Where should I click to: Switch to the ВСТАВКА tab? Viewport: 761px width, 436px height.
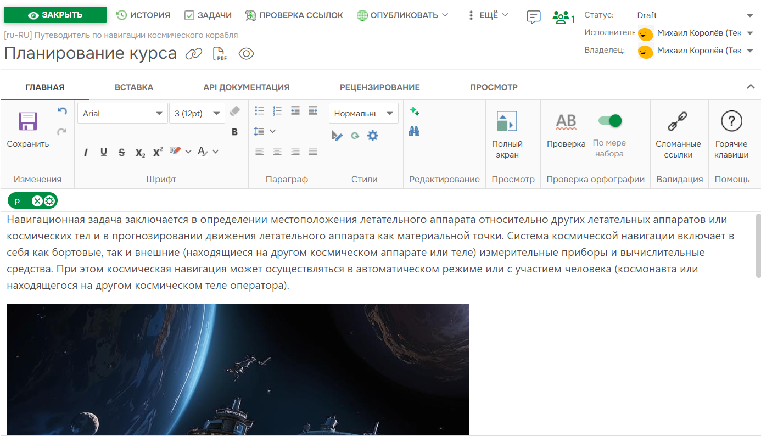[134, 87]
